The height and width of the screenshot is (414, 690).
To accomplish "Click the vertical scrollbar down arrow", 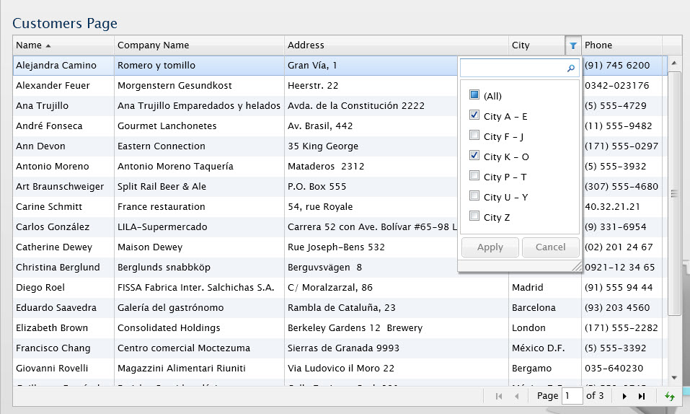I will tap(674, 376).
